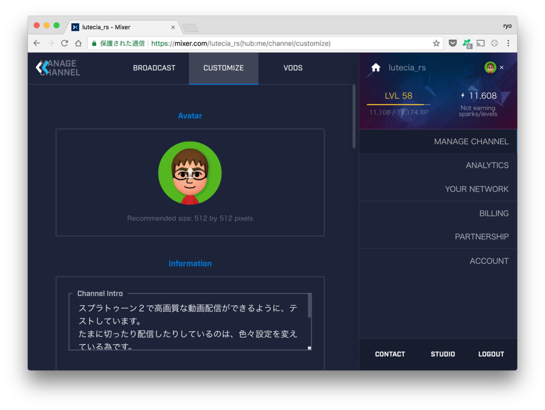This screenshot has width=545, height=410.
Task: Open PARTNERSHIP in the sidebar
Action: [438, 237]
